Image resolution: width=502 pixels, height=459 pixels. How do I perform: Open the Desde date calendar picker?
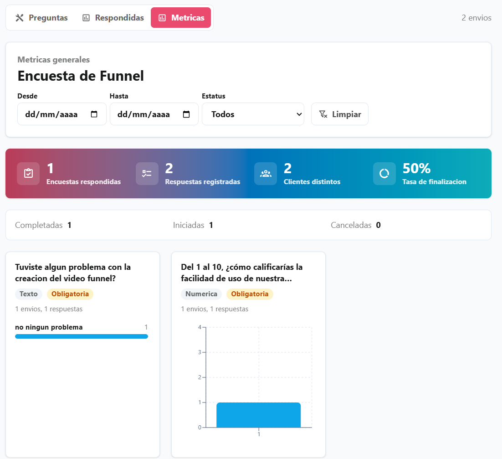pyautogui.click(x=94, y=114)
